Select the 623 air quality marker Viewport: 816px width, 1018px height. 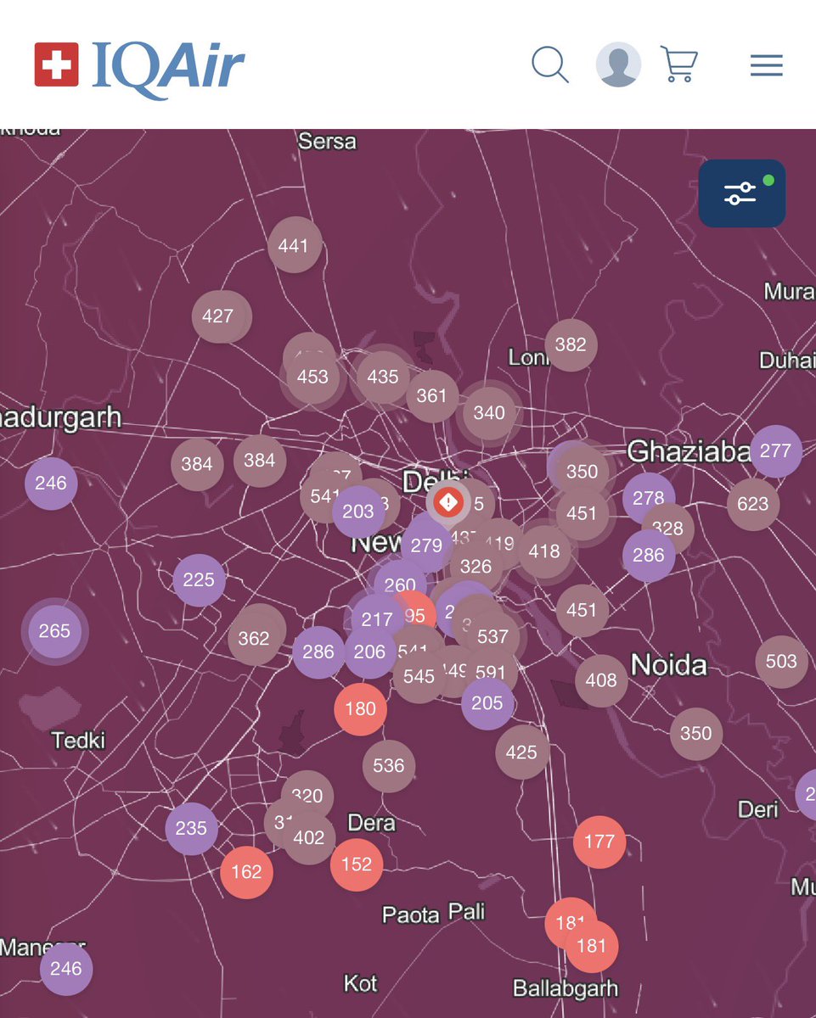pyautogui.click(x=753, y=505)
